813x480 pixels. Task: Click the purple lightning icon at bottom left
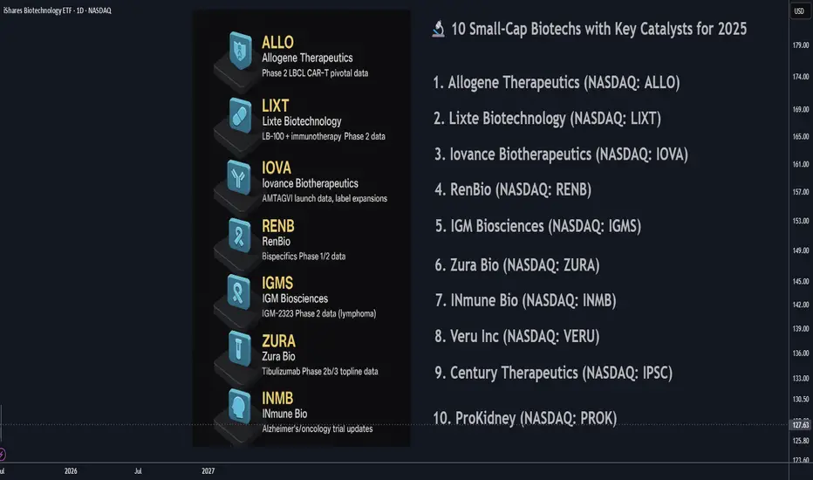[2, 455]
